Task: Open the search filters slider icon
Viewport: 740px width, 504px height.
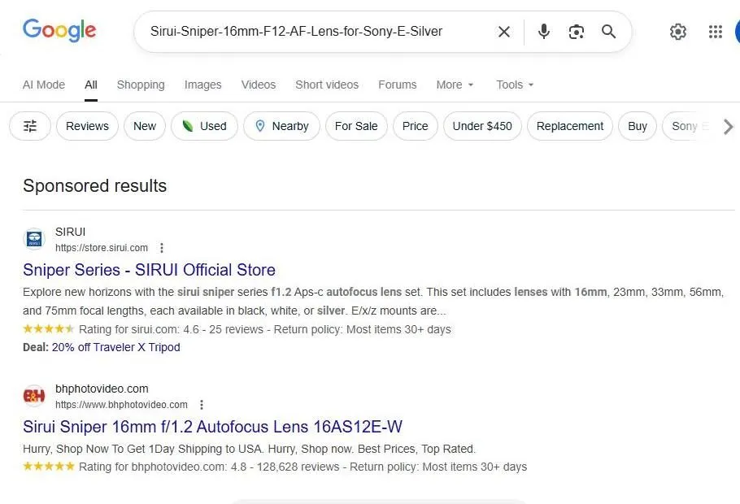Action: pyautogui.click(x=29, y=126)
